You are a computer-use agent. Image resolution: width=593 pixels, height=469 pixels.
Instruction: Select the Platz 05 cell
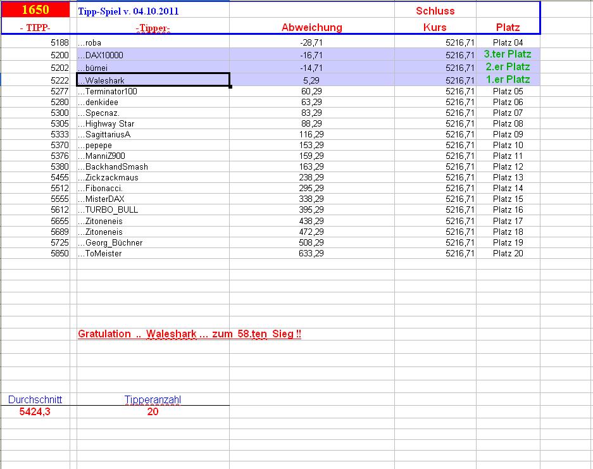pos(508,91)
